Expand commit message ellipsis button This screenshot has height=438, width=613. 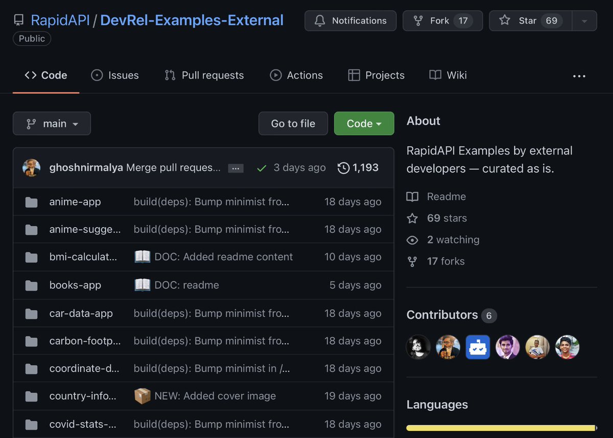(235, 168)
